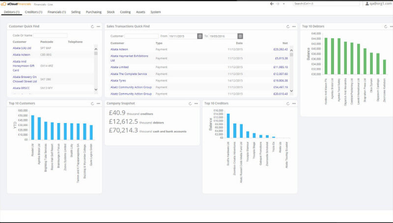The image size is (393, 223).
Task: Open the Abata Tyres transaction link
Action: pos(119,80)
